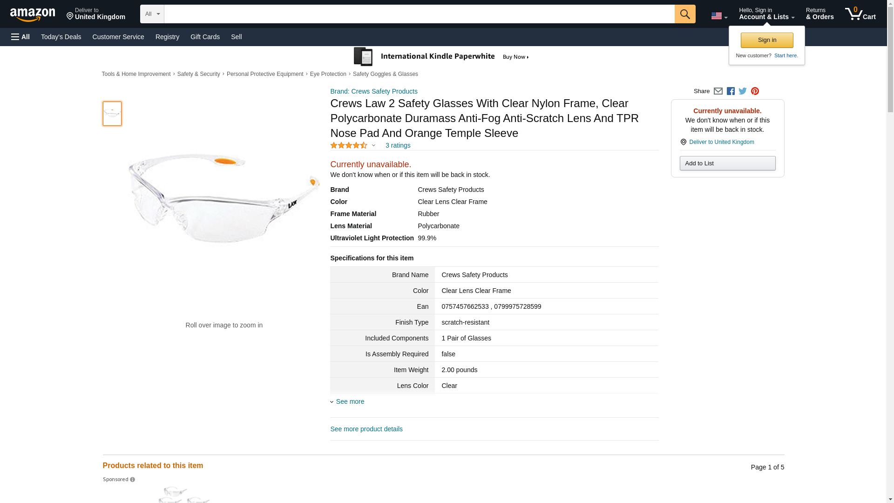
Task: Click the magnifying glass search button
Action: point(684,14)
